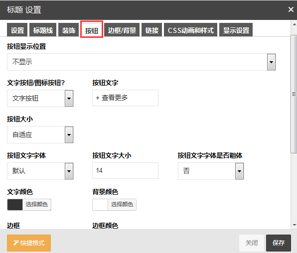Open the 按钮大小 自适应 dropdown
This screenshot has height=253, width=297.
40,134
